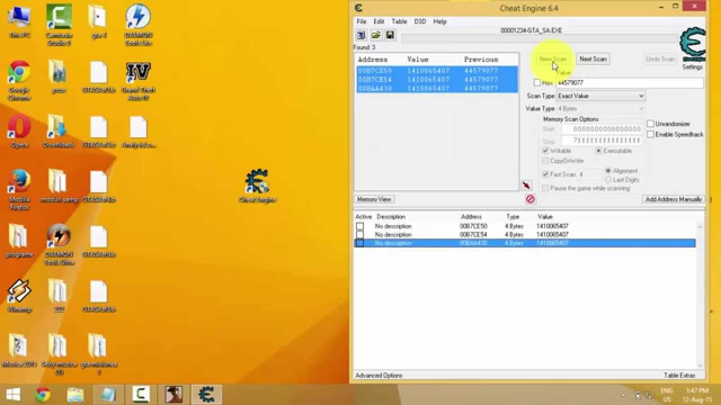Select the 00B7CE50 row in address table

524,226
